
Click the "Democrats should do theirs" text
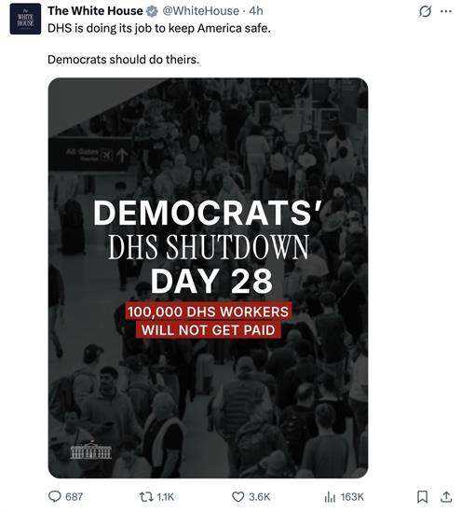(x=124, y=60)
